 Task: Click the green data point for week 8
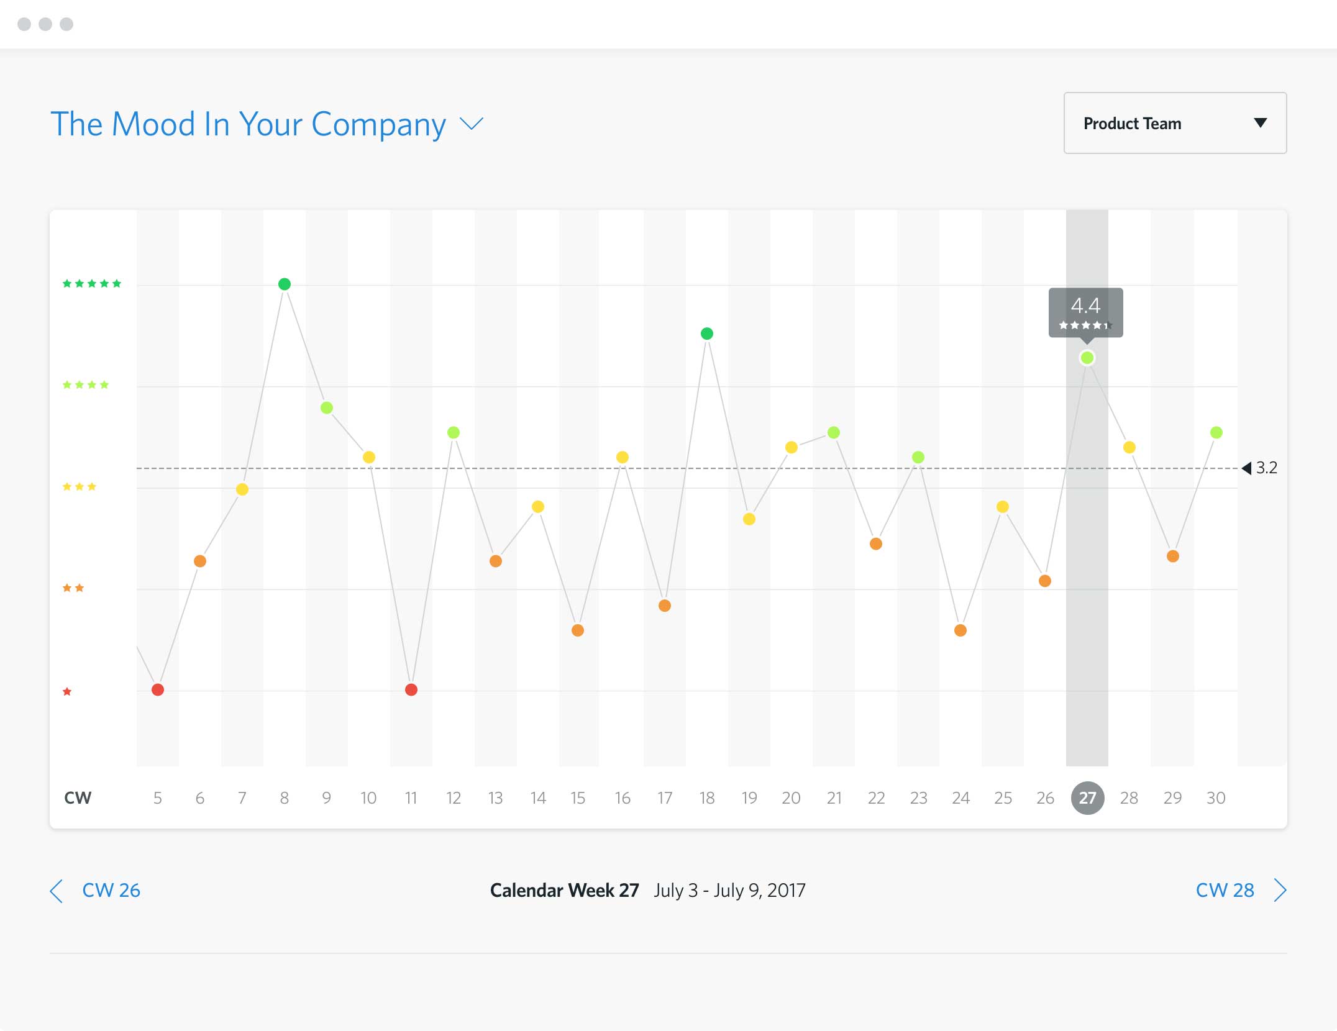pyautogui.click(x=285, y=284)
